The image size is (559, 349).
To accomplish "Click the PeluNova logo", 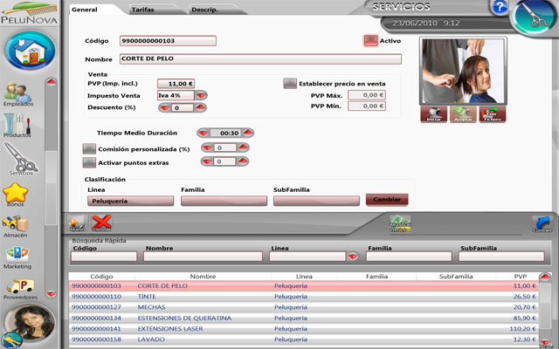I will pyautogui.click(x=29, y=13).
